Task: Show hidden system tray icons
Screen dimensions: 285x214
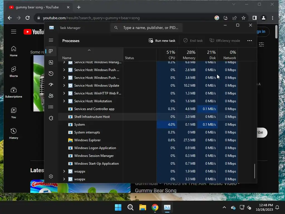Action: (x=224, y=207)
